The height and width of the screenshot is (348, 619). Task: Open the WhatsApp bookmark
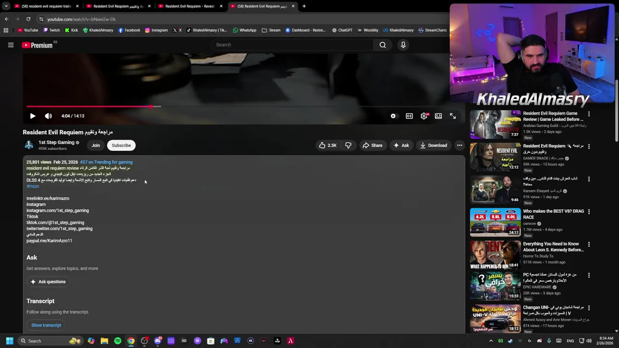coord(245,30)
